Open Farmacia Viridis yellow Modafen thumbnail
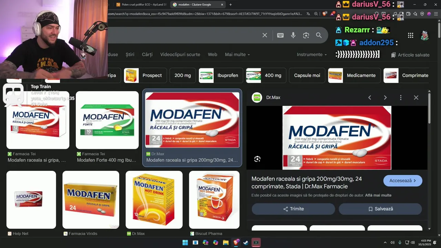441x248 pixels. coord(91,200)
